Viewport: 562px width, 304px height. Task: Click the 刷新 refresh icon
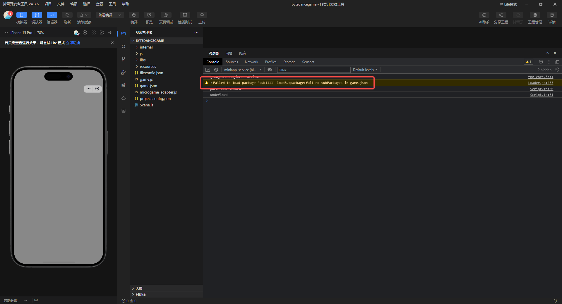[67, 15]
